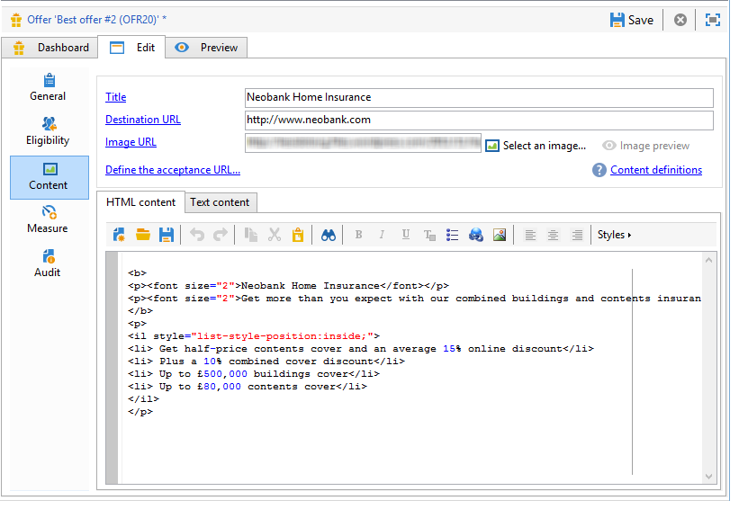
Task: Click the binoculars Find icon
Action: click(328, 235)
